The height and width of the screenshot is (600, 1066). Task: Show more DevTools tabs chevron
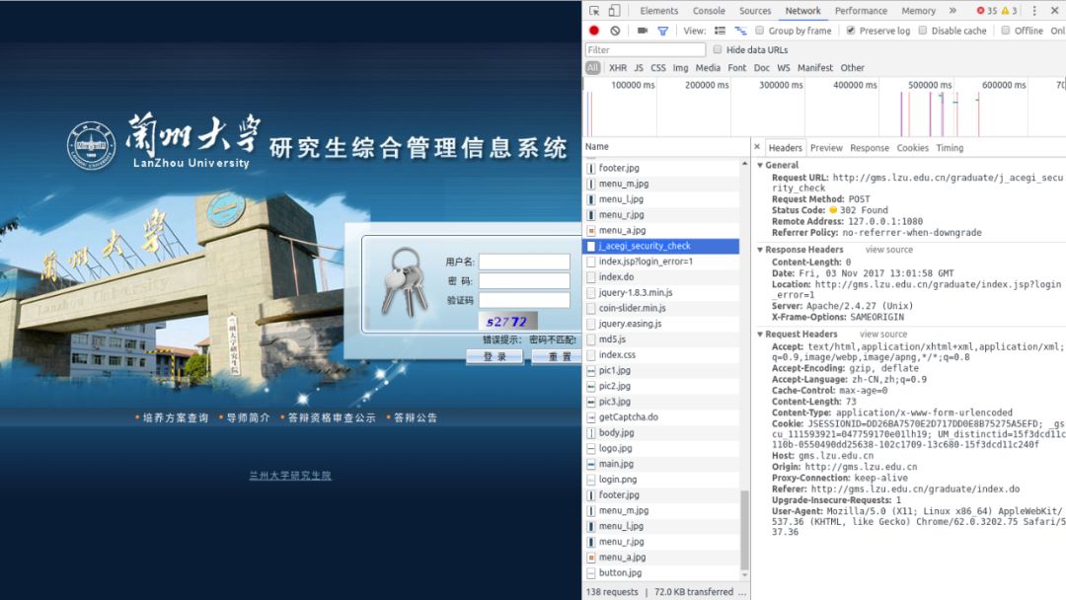click(952, 11)
